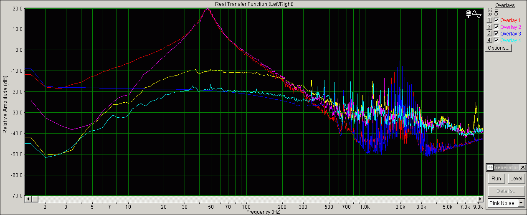The height and width of the screenshot is (215, 527).
Task: Click the 50 frequency axis value
Action: (x=211, y=207)
